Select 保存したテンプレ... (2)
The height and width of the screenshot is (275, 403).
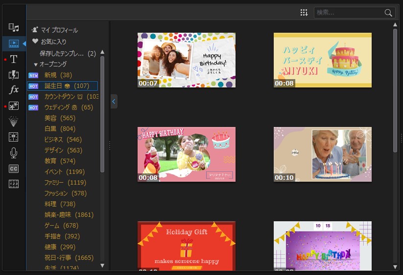(x=68, y=53)
